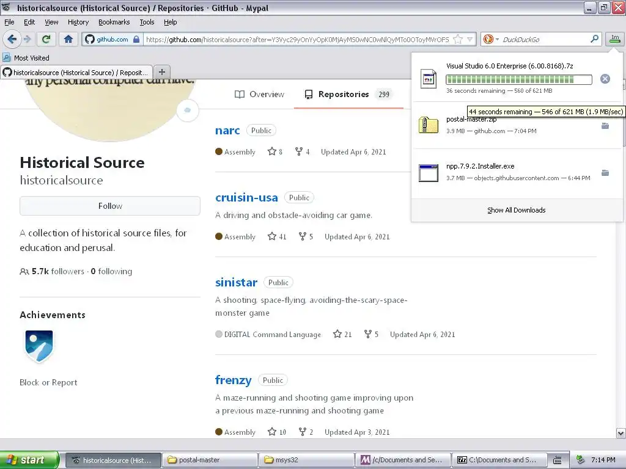The image size is (626, 469).
Task: Click the profile status emoji badge
Action: point(187,110)
